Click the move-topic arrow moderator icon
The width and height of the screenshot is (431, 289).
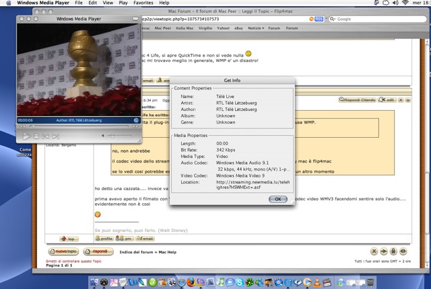pos(384,251)
